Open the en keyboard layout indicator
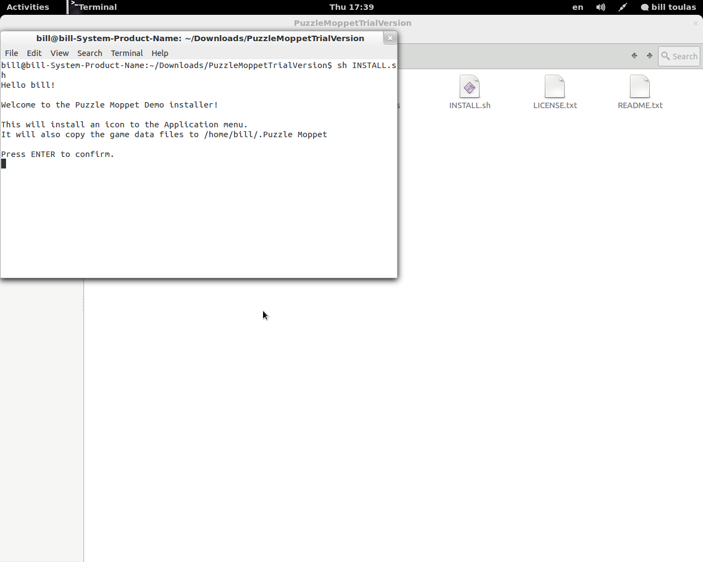This screenshot has width=703, height=562. click(x=578, y=7)
